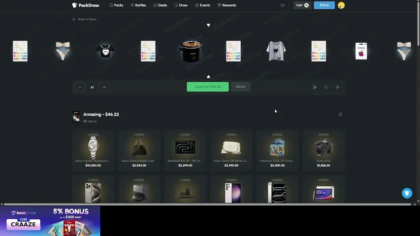Mute site sound with the speaker icon
This screenshot has height=236, width=420.
point(283,5)
